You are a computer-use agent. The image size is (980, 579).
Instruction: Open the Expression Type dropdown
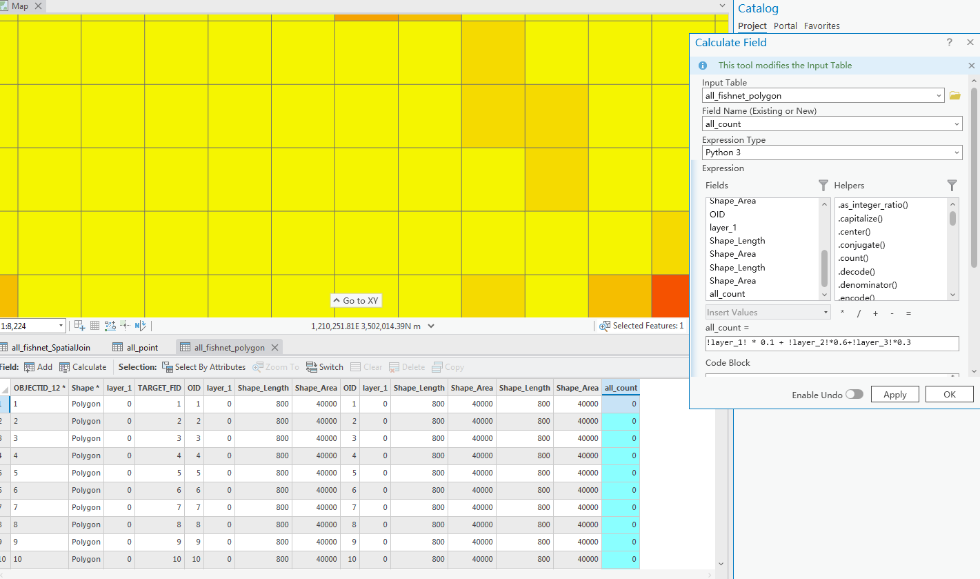click(957, 153)
